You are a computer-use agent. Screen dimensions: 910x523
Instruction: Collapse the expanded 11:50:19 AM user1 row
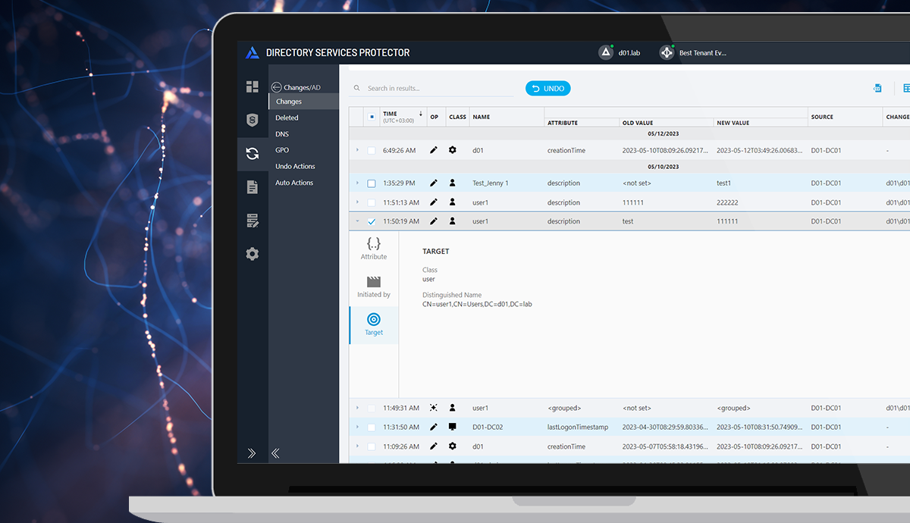(x=357, y=222)
